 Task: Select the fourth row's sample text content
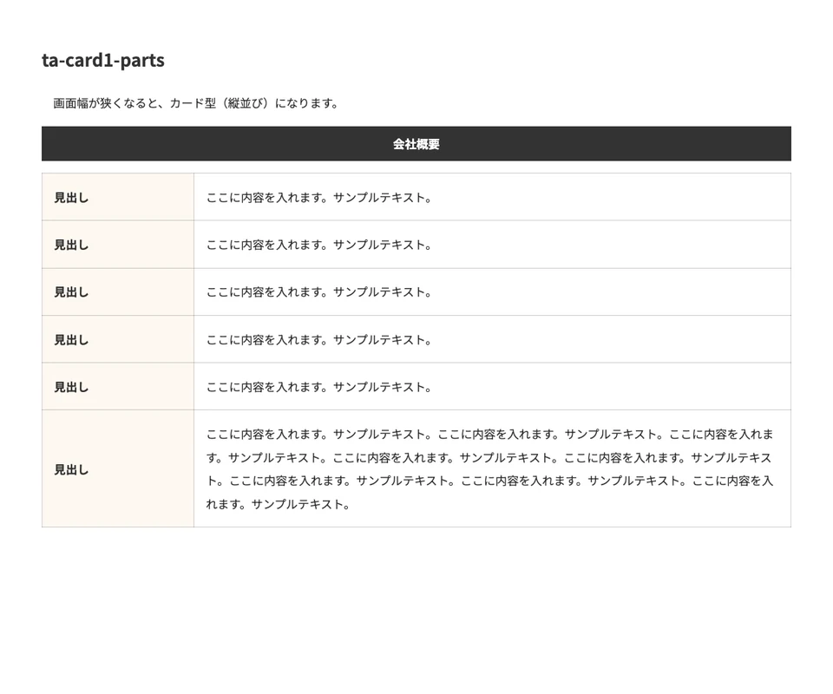(318, 340)
